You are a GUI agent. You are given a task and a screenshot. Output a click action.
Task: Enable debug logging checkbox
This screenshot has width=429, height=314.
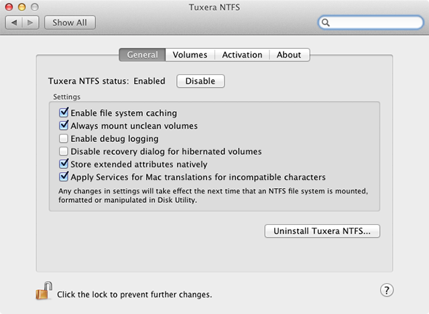point(64,139)
